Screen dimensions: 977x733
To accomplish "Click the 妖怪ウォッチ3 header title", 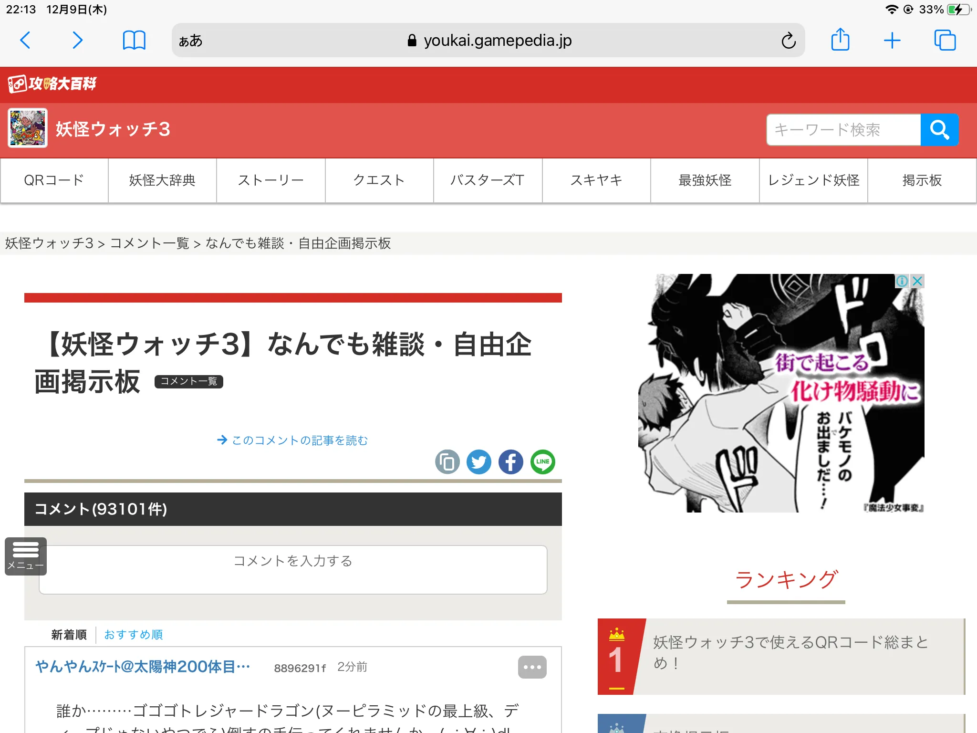I will pos(113,129).
